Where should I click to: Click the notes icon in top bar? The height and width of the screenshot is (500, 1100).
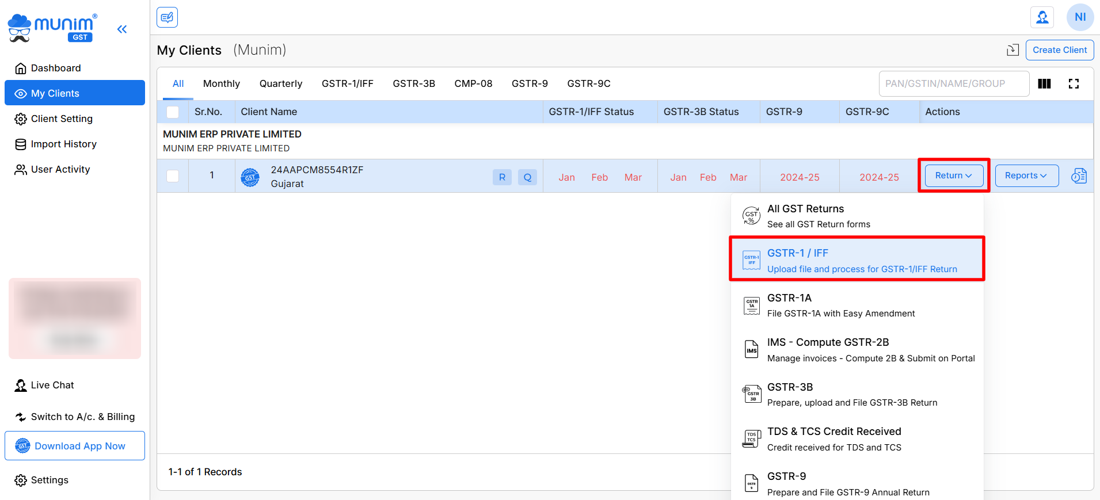click(167, 17)
